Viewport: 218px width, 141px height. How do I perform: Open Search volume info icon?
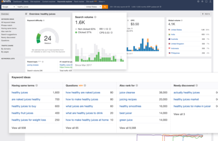pos(95,17)
